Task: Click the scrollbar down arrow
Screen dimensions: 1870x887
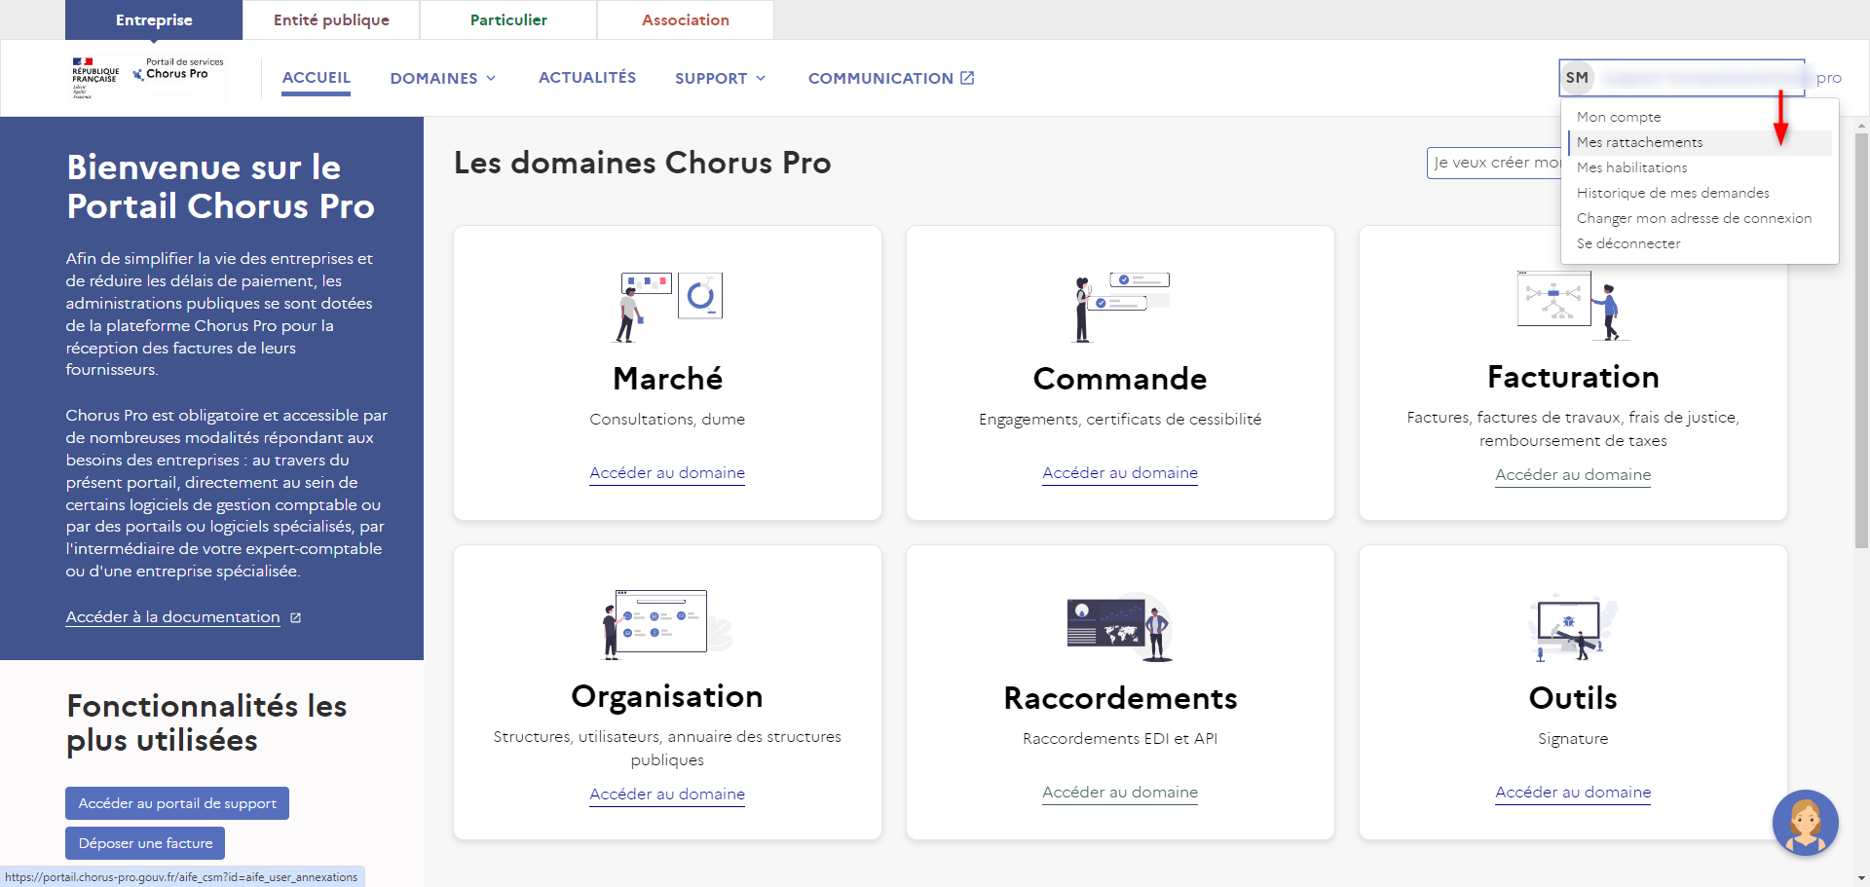Action: point(1862,879)
